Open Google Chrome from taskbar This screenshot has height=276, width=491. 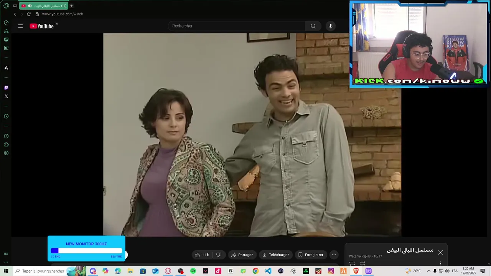click(x=255, y=271)
